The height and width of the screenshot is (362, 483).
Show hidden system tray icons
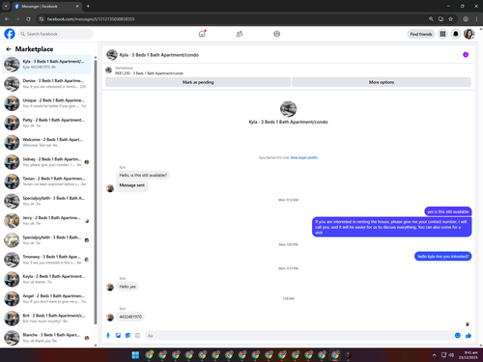click(434, 355)
